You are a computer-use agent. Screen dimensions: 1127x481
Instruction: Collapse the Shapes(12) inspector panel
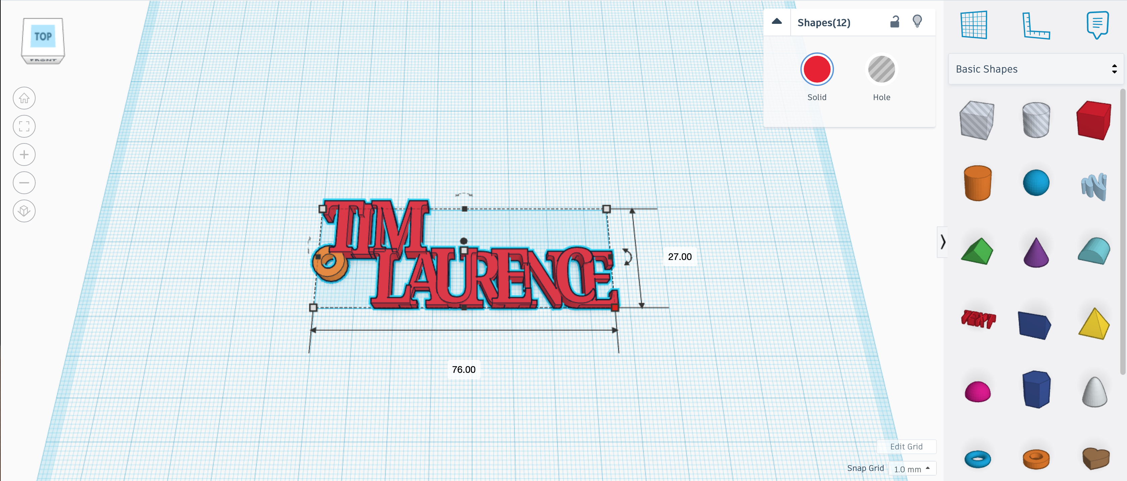(x=776, y=21)
